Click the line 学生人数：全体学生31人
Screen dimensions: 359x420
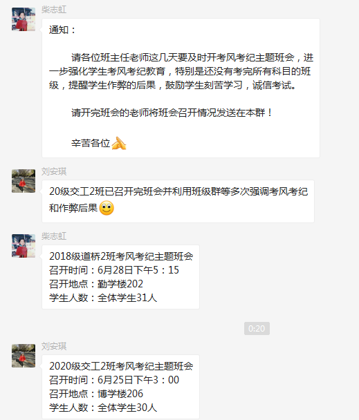click(x=103, y=298)
